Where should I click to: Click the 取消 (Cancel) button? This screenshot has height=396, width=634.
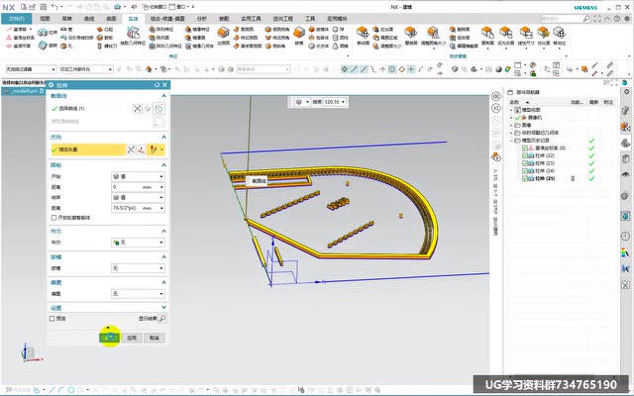154,338
